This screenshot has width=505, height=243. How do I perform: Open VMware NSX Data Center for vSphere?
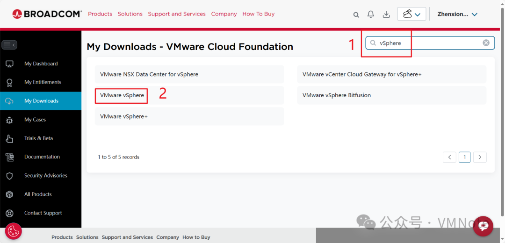click(189, 74)
